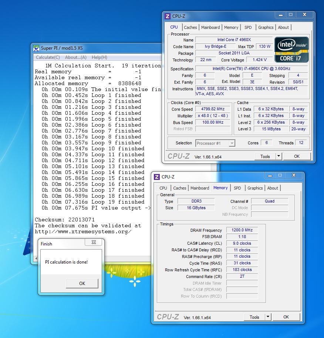Open the About tab in the bottom CPU-Z window
The image size is (324, 338).
coord(273,188)
